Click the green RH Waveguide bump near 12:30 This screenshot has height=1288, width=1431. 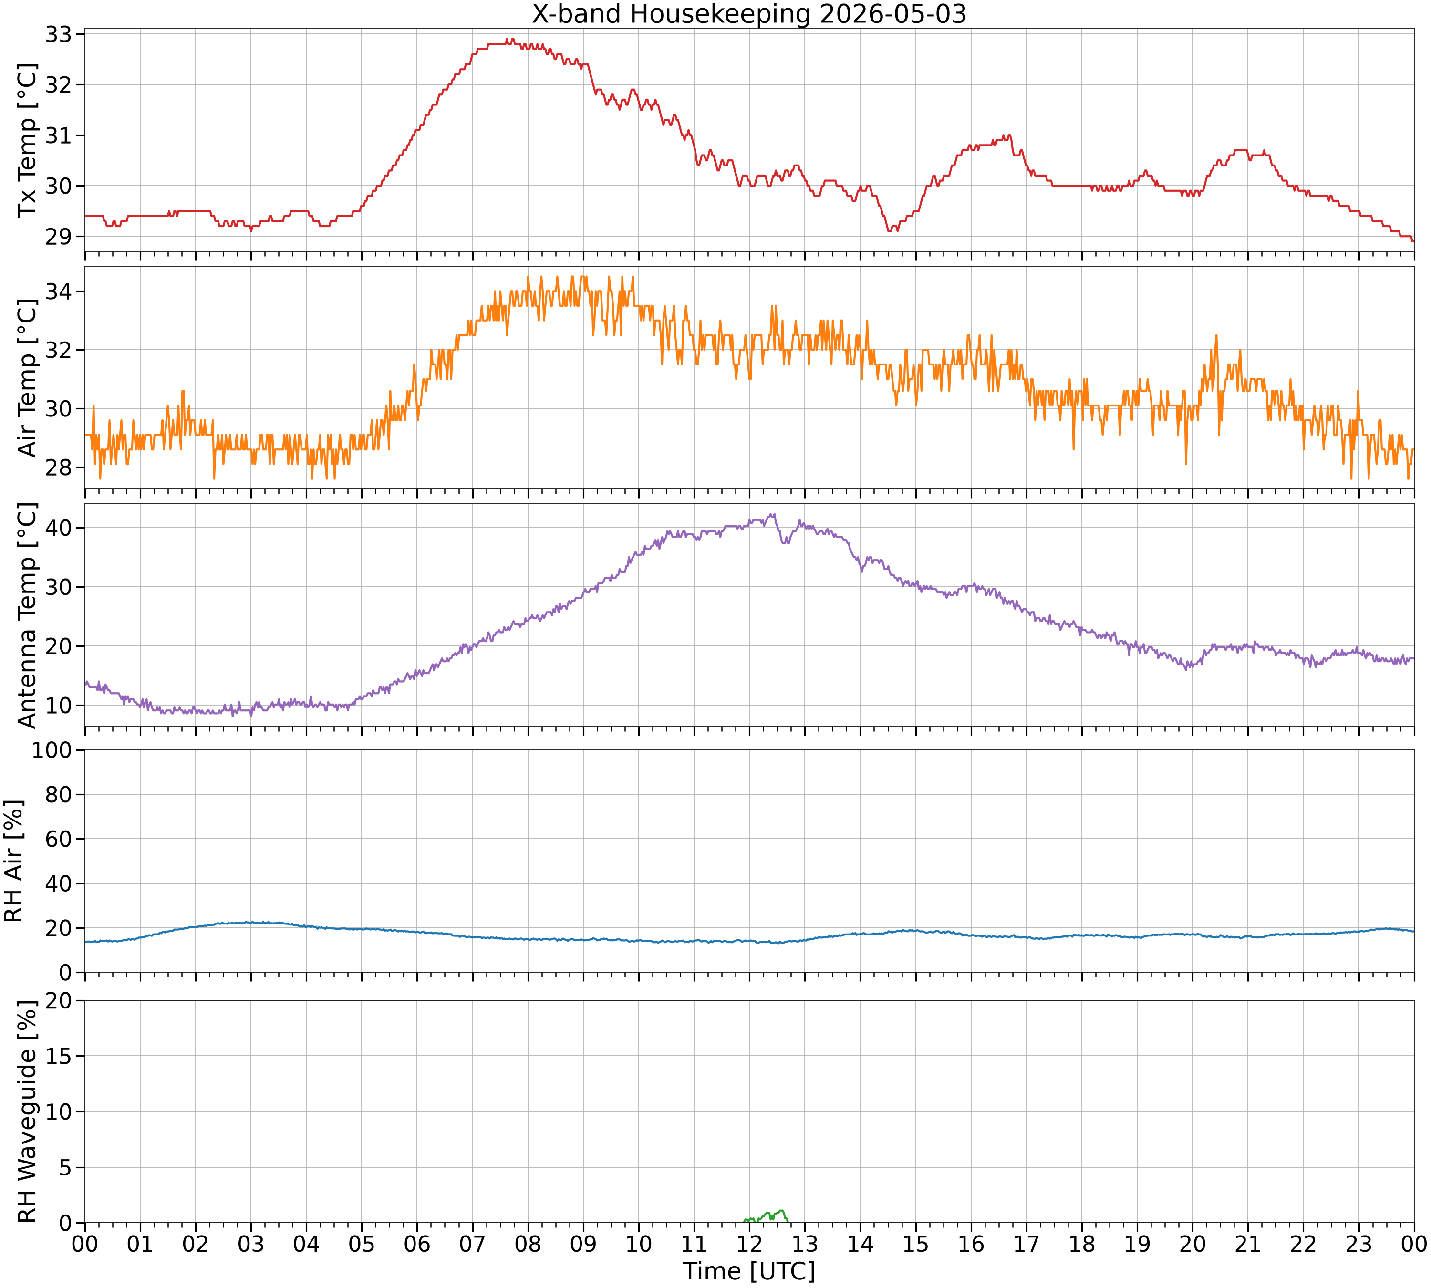pos(768,1216)
